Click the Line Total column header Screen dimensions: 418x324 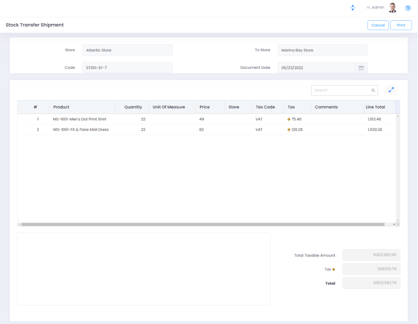pyautogui.click(x=375, y=107)
